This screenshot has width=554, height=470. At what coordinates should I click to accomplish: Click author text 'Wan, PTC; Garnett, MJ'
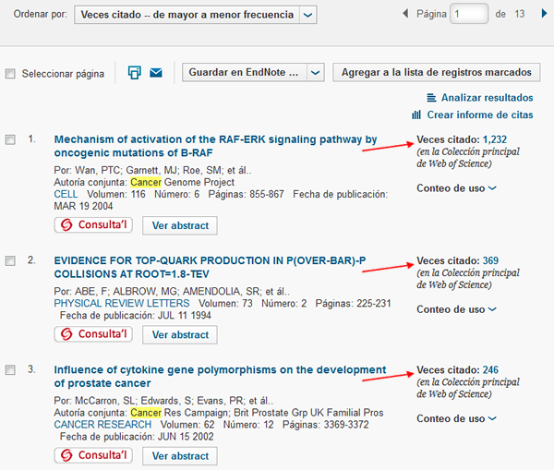coord(126,170)
